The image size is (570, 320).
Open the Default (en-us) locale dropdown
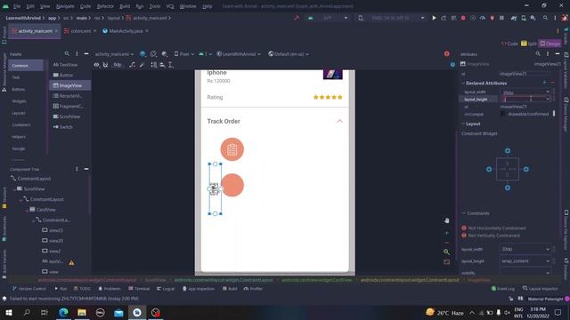click(289, 54)
